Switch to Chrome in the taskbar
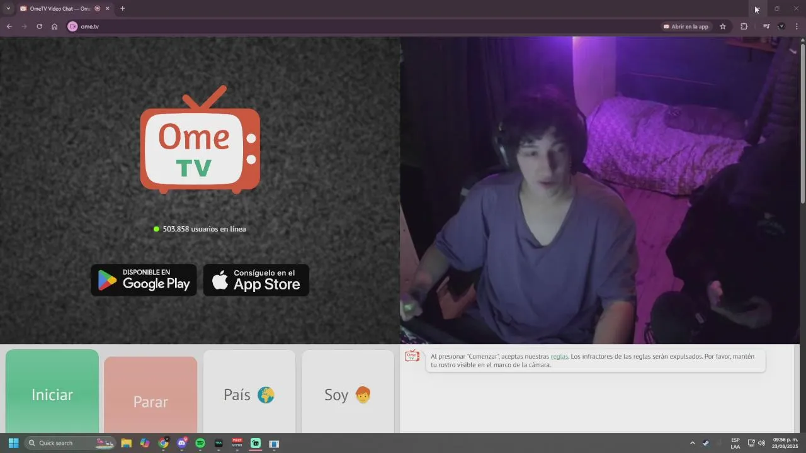806x453 pixels. pyautogui.click(x=163, y=443)
